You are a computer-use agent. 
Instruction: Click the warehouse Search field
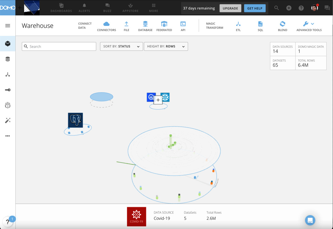click(x=59, y=47)
